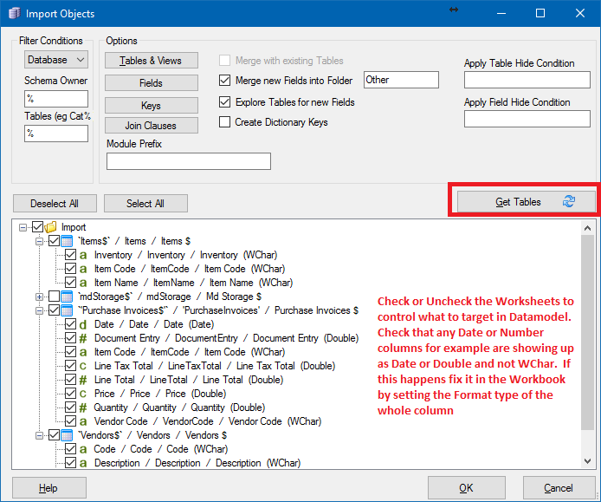601x502 pixels.
Task: Open Help for Import Objects
Action: click(49, 488)
